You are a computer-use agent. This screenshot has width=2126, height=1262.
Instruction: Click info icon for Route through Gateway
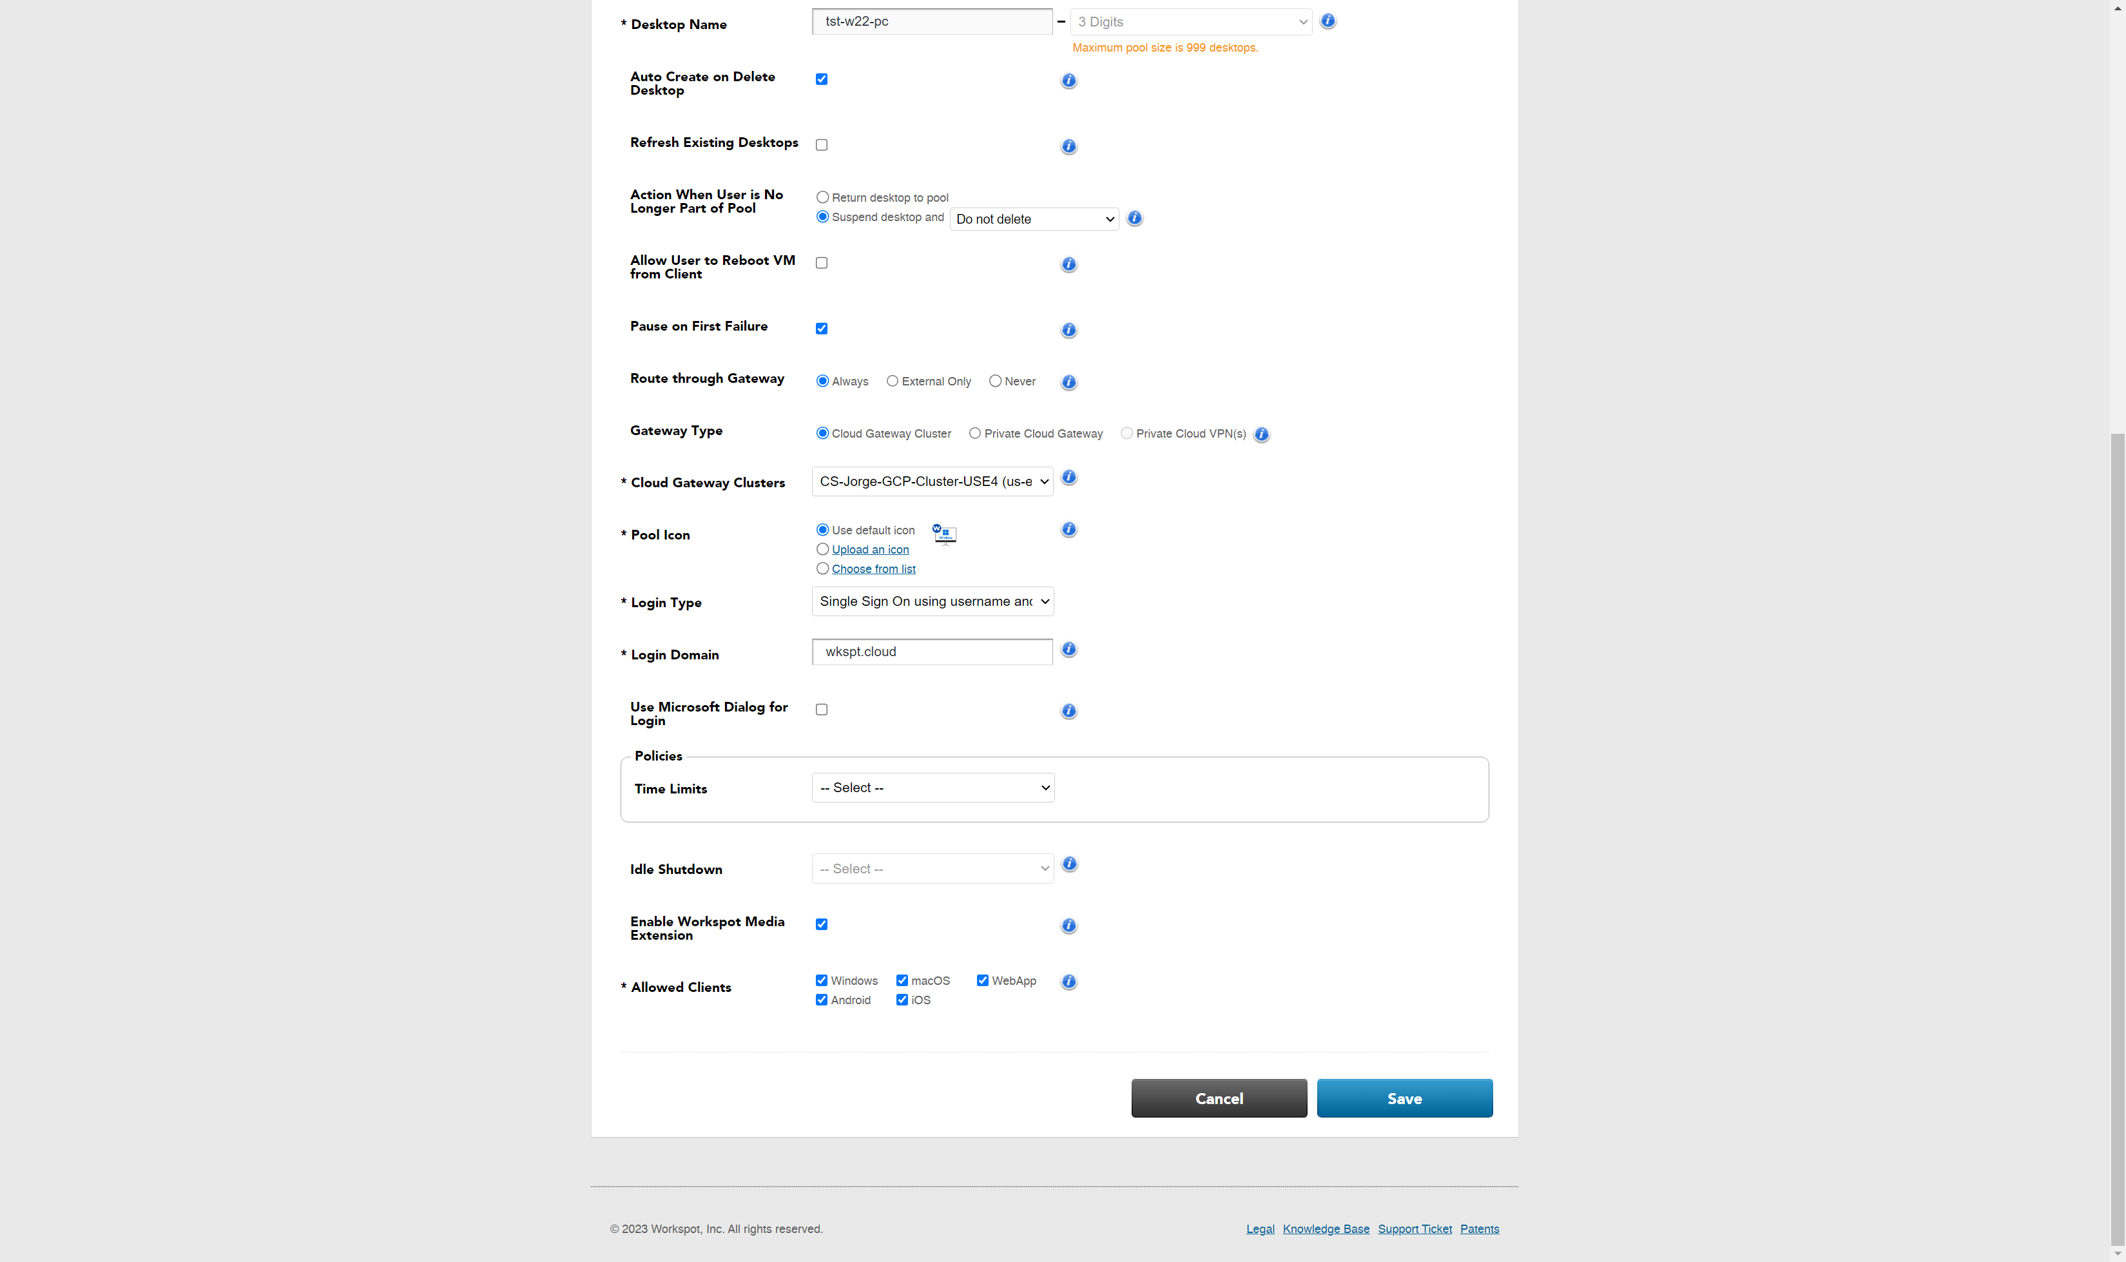point(1068,383)
